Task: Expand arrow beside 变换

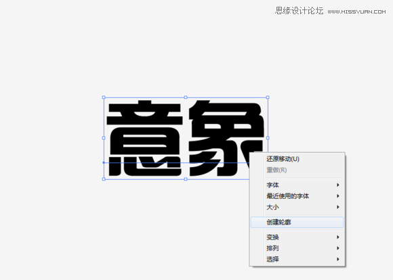Action: point(338,237)
